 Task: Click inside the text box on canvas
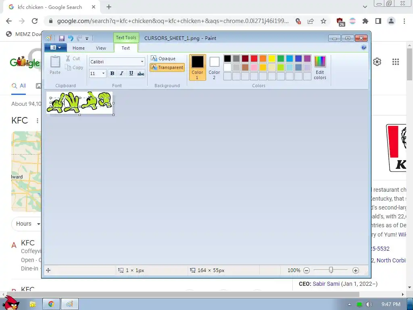click(80, 102)
